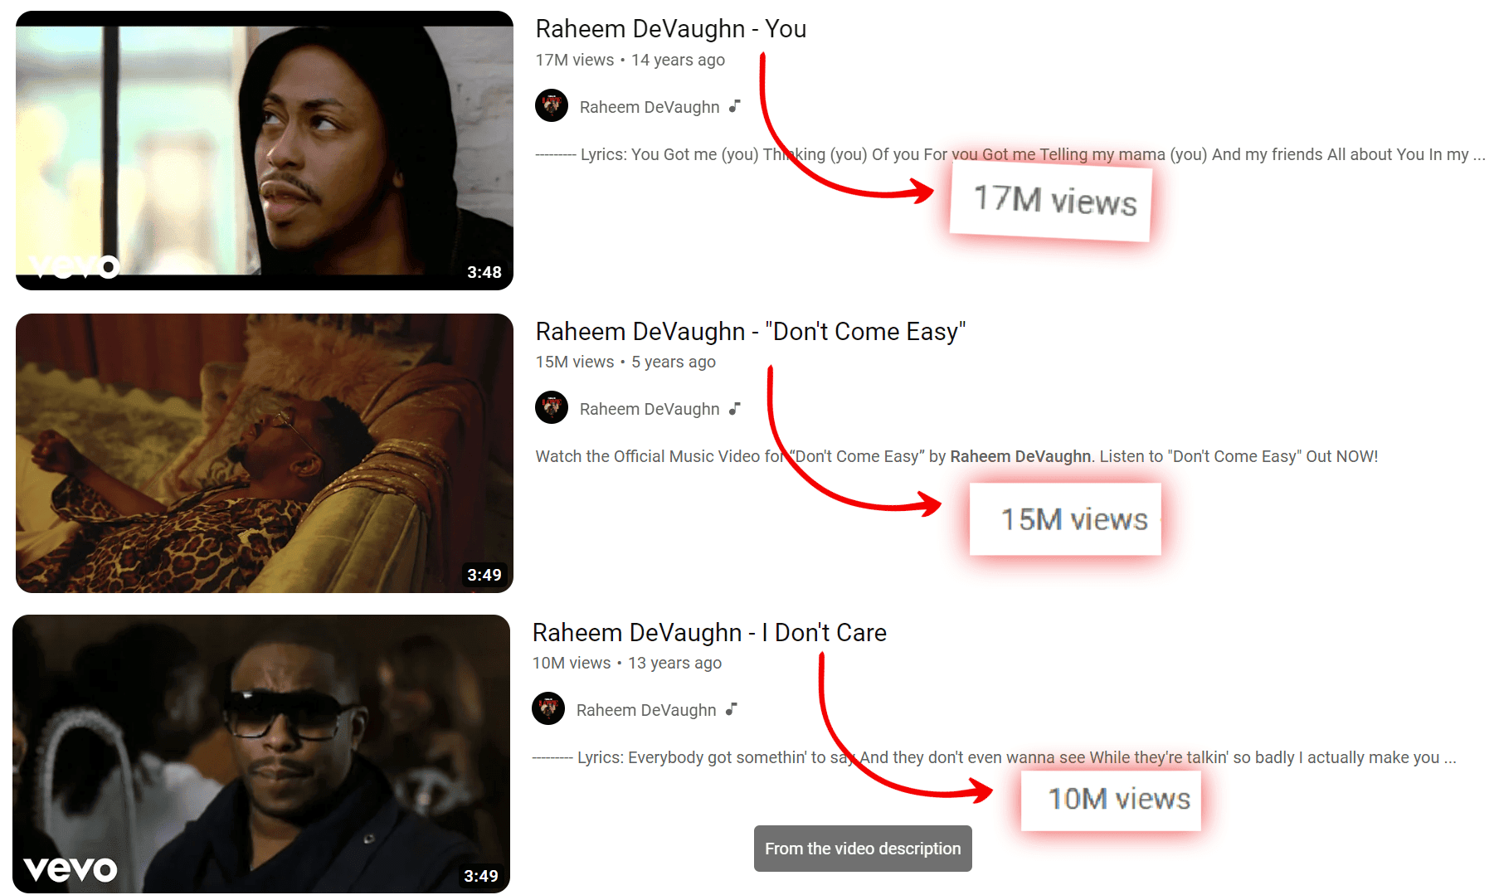
Task: Click the "From the video description" label
Action: (x=863, y=849)
